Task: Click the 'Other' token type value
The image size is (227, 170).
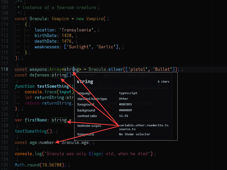Action: pyautogui.click(x=123, y=99)
